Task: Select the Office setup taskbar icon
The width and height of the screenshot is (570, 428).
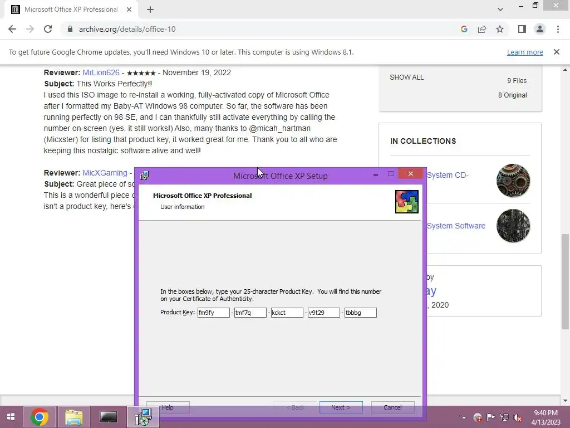Action: tap(143, 417)
